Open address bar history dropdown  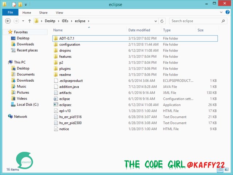pos(155,21)
